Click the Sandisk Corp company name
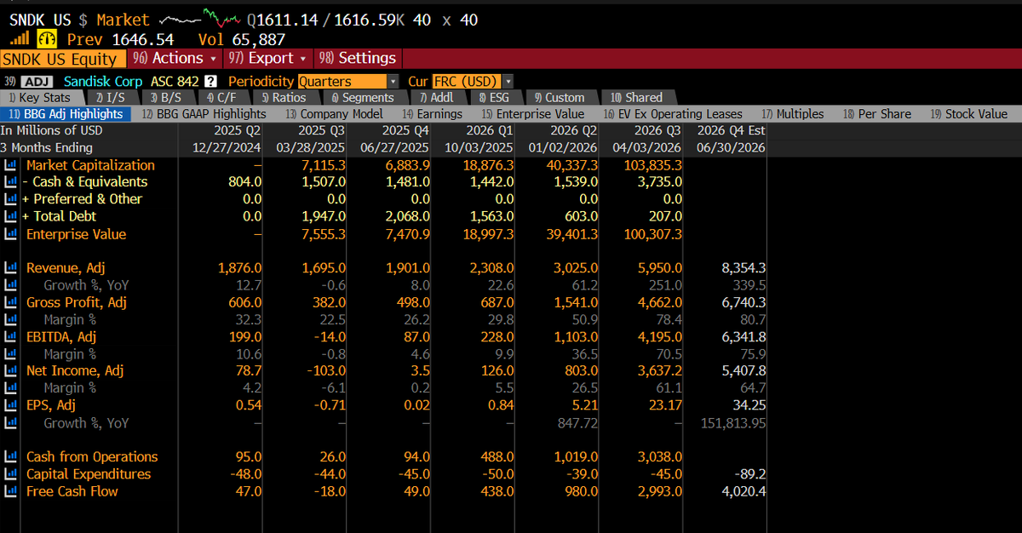The width and height of the screenshot is (1022, 533). pos(103,82)
